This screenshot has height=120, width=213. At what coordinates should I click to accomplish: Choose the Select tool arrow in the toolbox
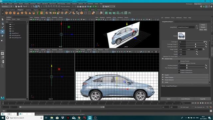2,19
